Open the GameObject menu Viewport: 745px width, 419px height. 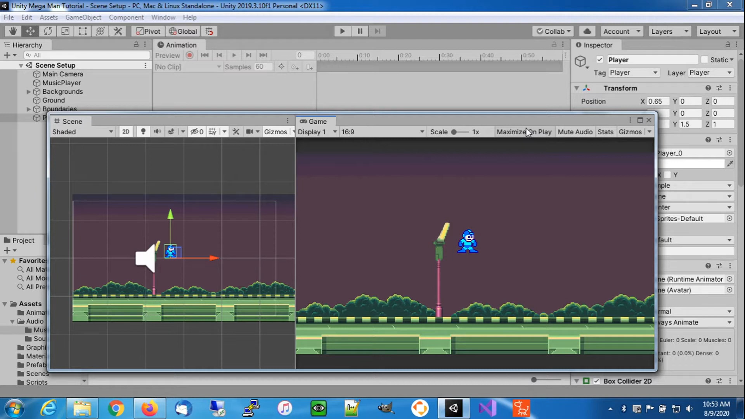click(83, 17)
